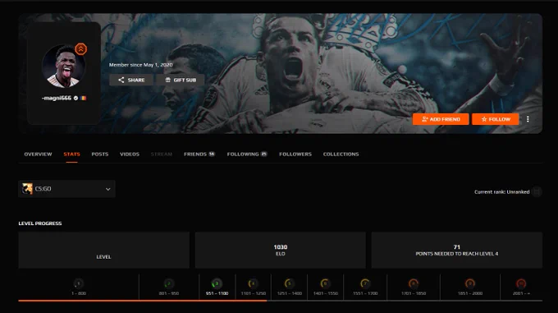Open the three-dot more options menu
The image size is (558, 313).
pyautogui.click(x=528, y=119)
